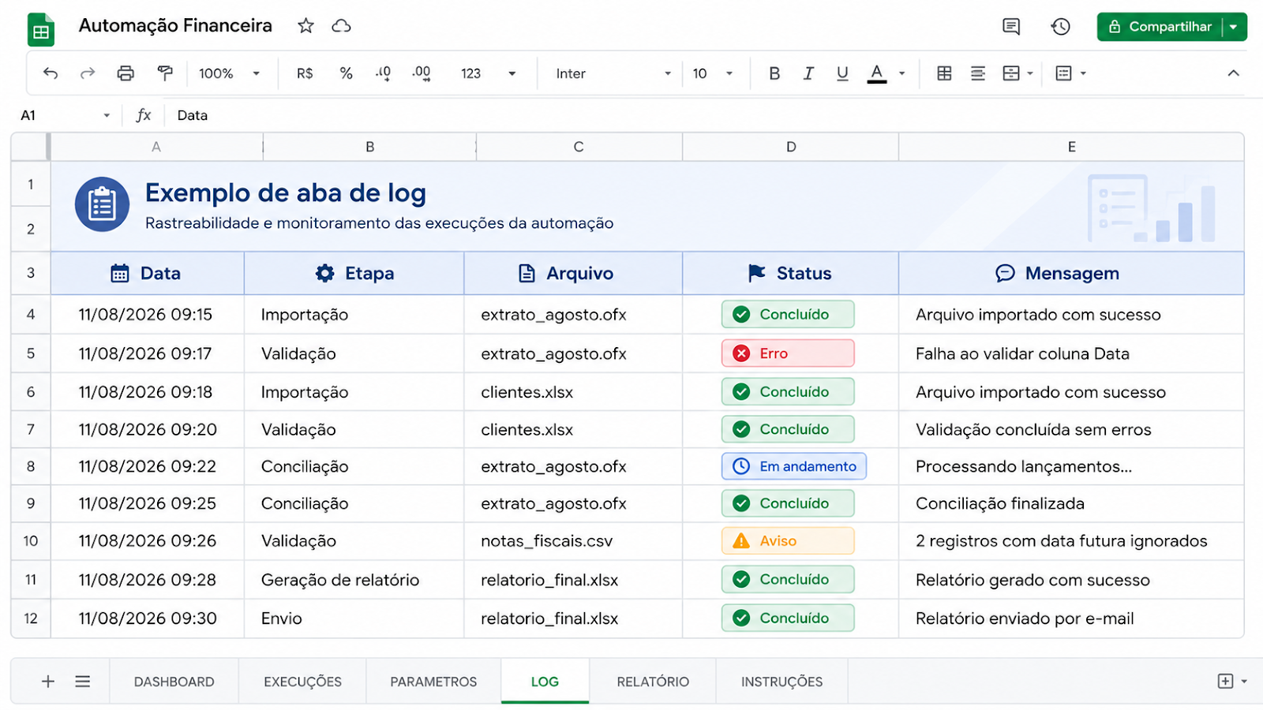Click the Compartilhar share button
Viewport: 1263px width, 710px height.
point(1160,27)
